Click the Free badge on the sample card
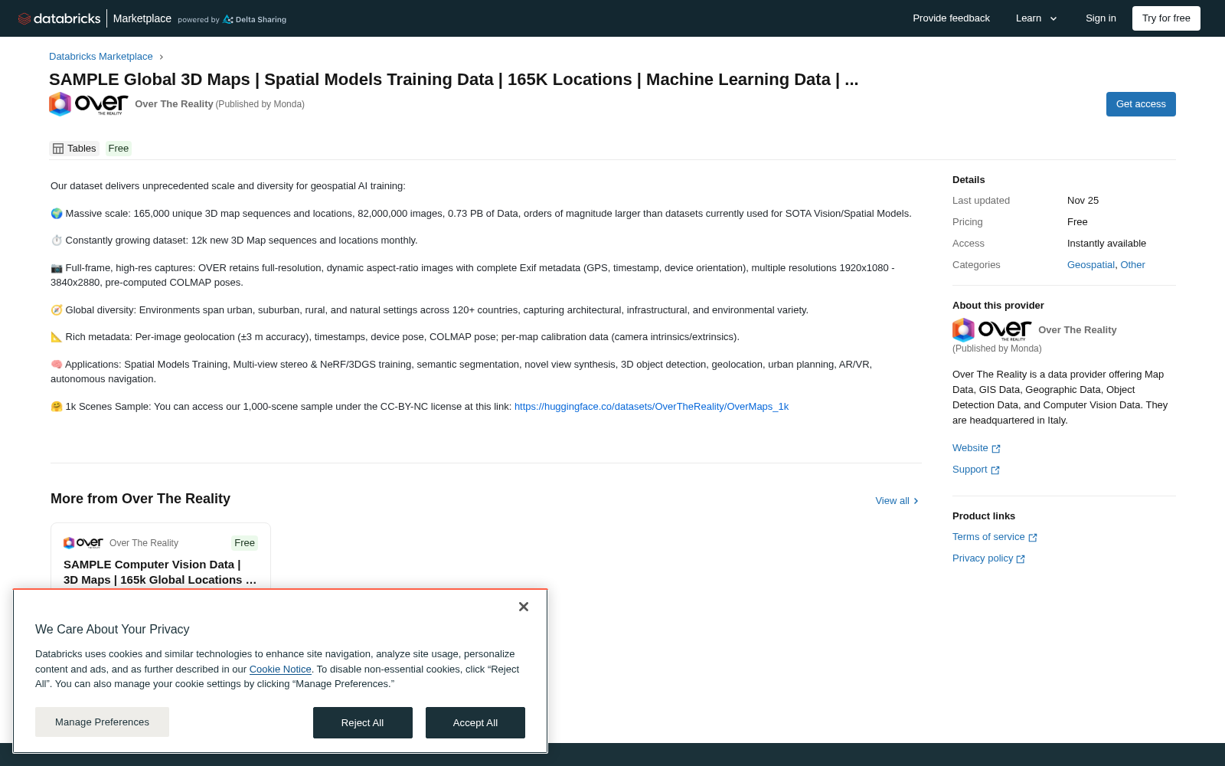The height and width of the screenshot is (766, 1225). click(245, 543)
